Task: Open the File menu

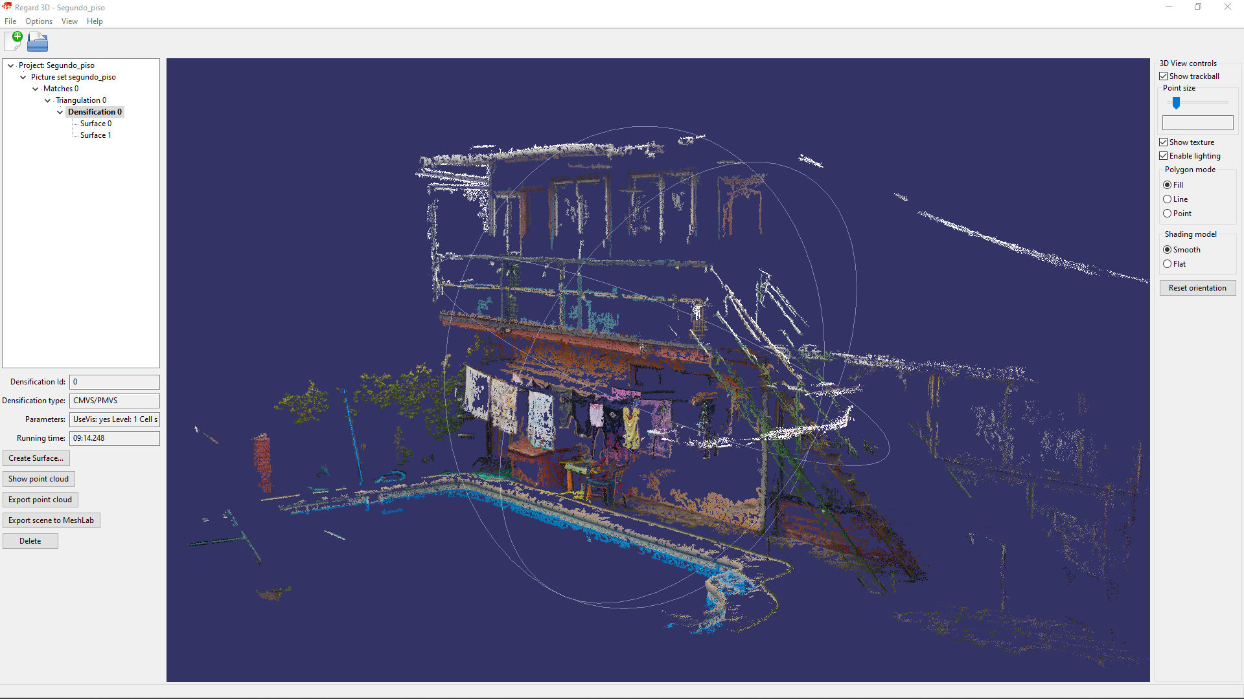Action: click(10, 21)
